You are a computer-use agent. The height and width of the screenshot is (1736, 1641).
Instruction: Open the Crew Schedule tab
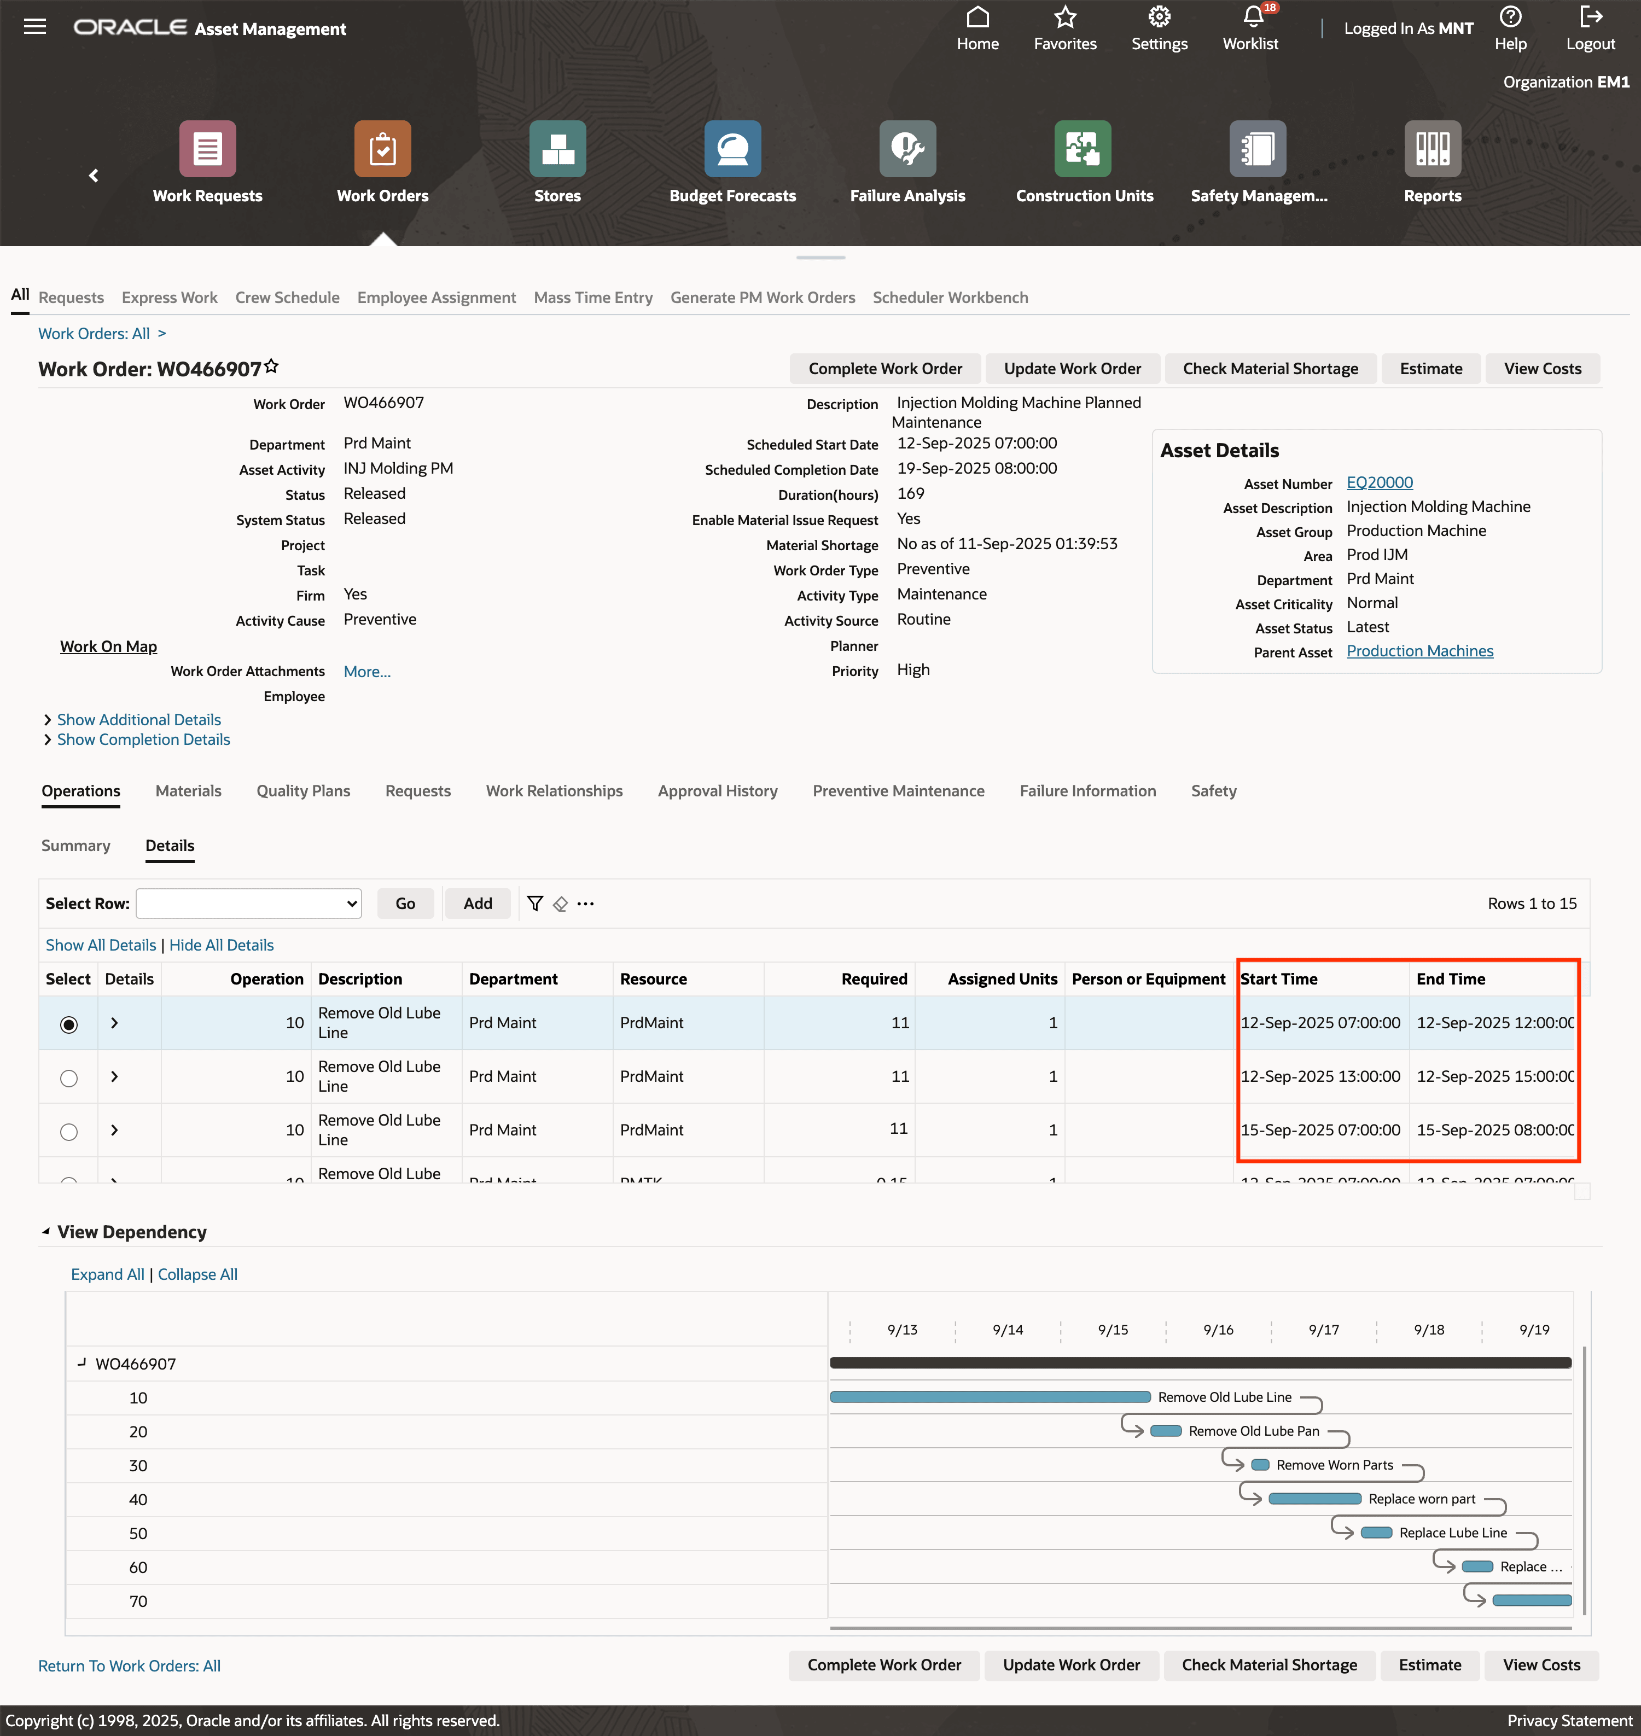287,298
